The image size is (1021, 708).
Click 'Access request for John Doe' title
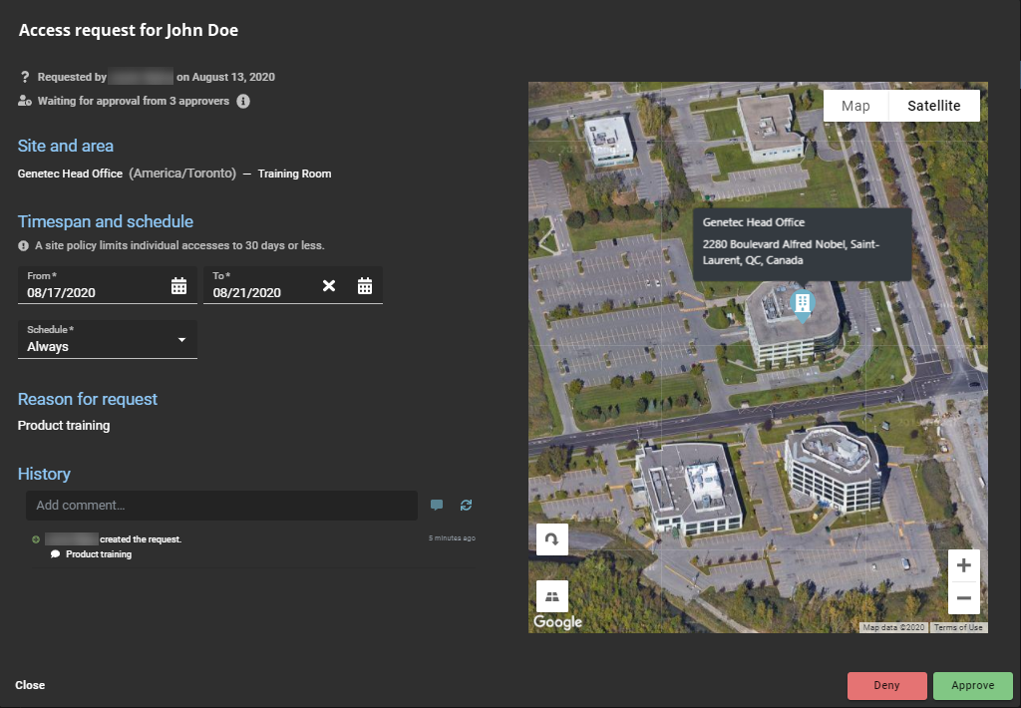point(129,30)
